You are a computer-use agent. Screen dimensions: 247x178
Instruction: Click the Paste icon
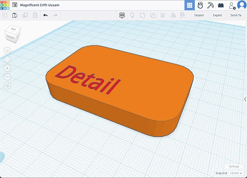click(15, 15)
